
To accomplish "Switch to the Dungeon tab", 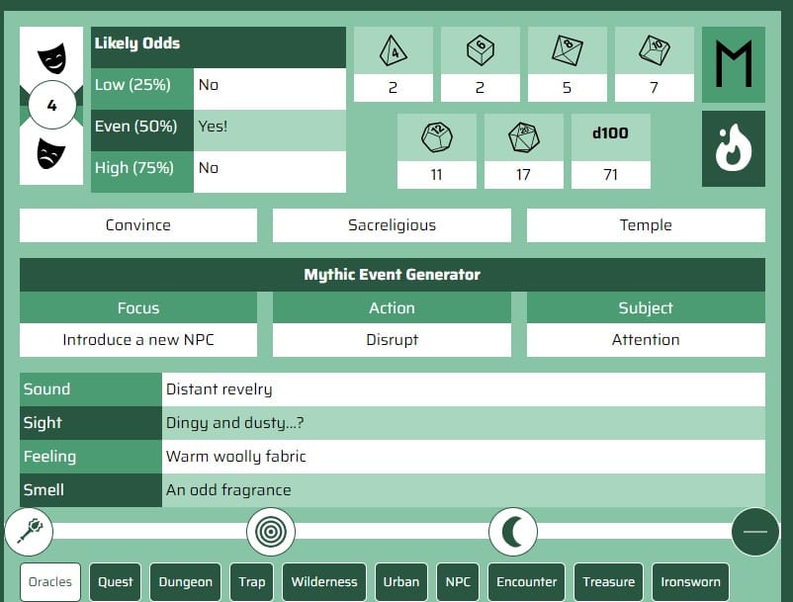I will tap(185, 582).
